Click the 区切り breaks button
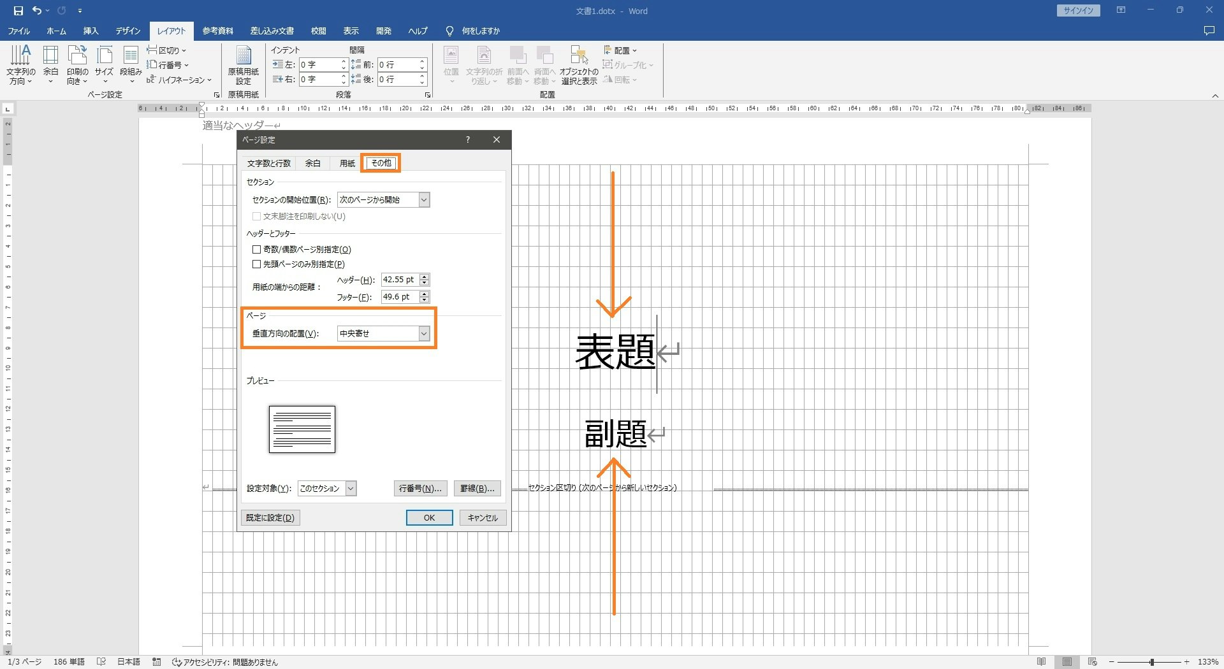The width and height of the screenshot is (1224, 669). pos(166,50)
